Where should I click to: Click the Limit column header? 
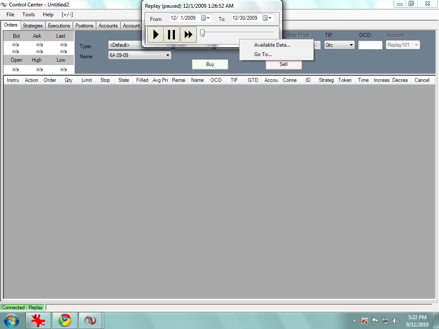tap(87, 80)
